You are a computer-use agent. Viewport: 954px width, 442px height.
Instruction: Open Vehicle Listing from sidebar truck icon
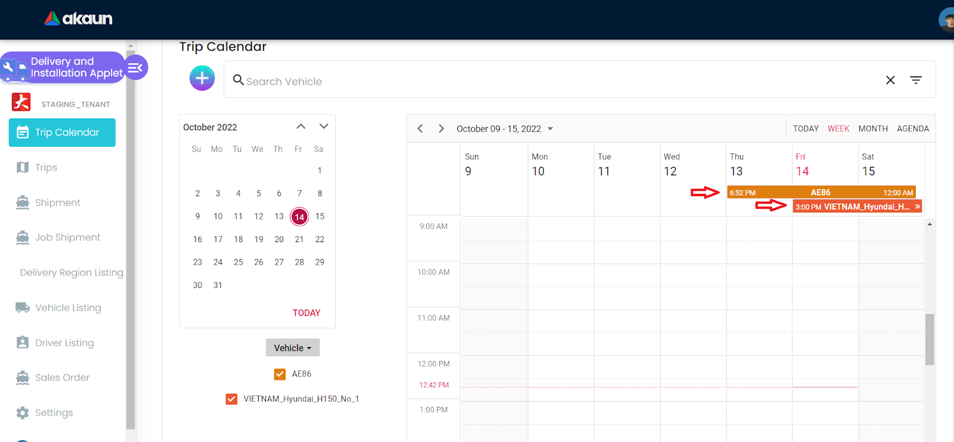click(23, 308)
